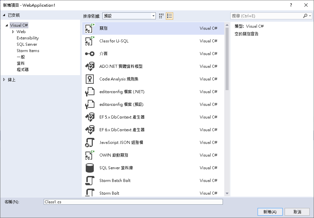The width and height of the screenshot is (314, 218).
Task: Click the EF 6.x DbContext 產生器 icon
Action: coord(90,130)
